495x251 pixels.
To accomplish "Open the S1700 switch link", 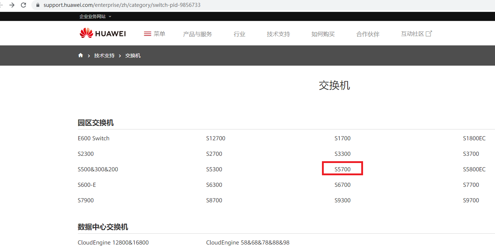I will (x=342, y=138).
